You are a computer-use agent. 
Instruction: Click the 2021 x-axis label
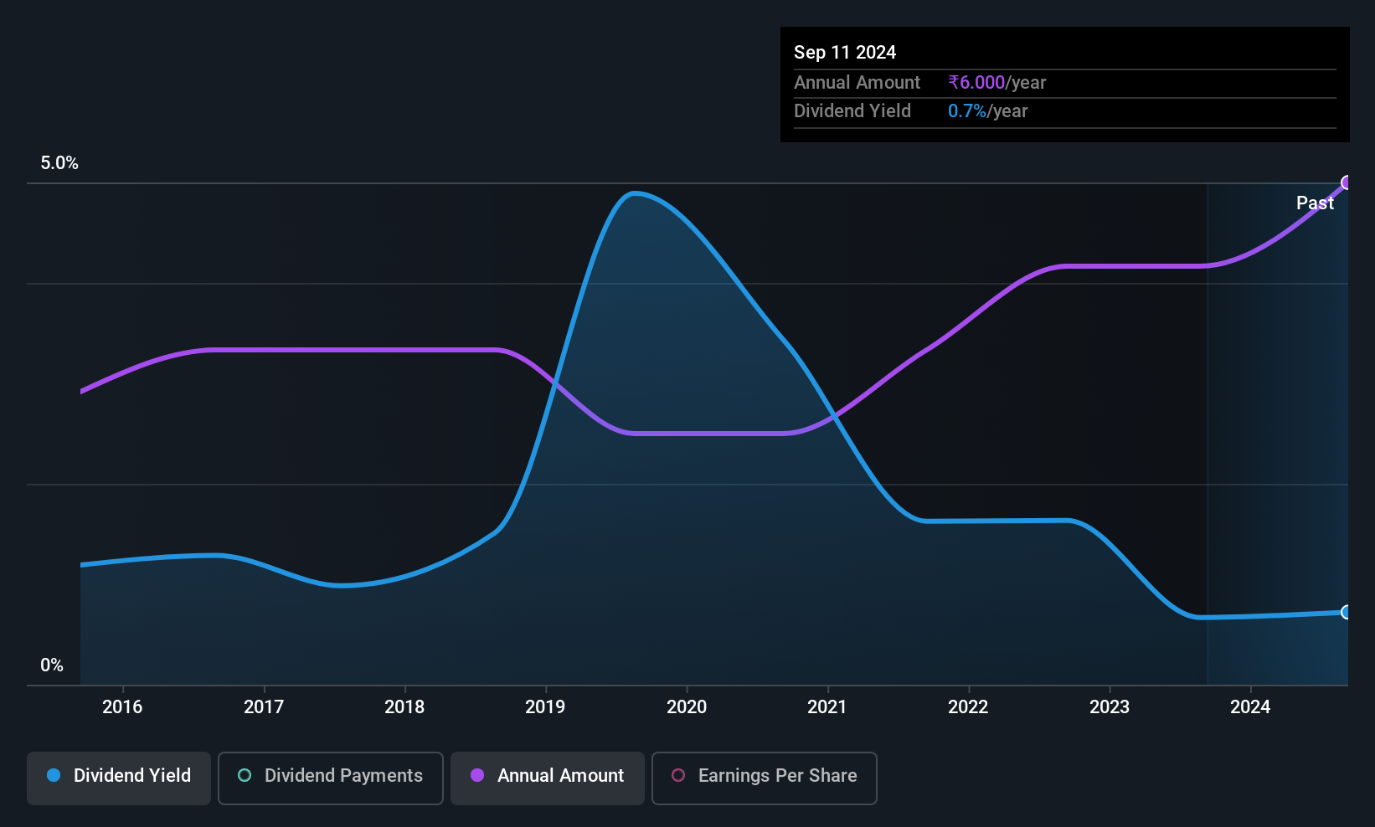coord(827,706)
